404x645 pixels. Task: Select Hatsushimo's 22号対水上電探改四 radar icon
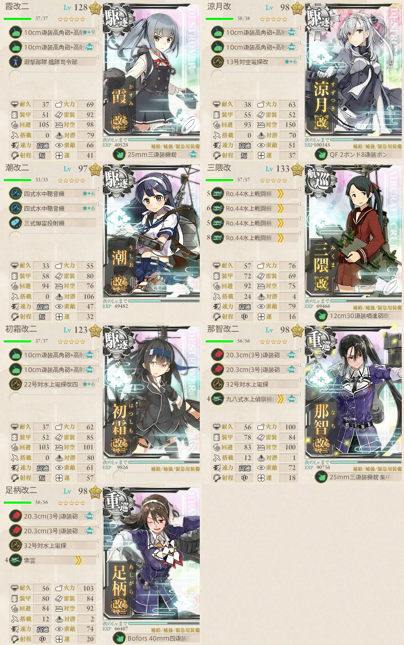pyautogui.click(x=16, y=384)
